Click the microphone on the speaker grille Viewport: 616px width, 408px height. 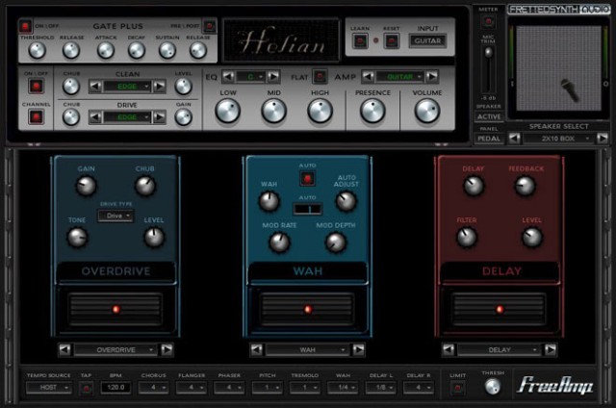569,89
